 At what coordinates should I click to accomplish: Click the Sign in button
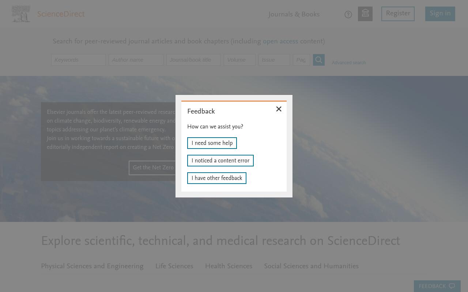tap(440, 14)
